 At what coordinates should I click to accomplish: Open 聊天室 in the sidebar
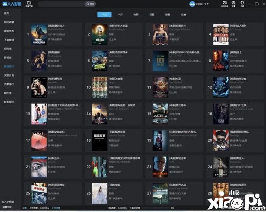[x=8, y=93]
